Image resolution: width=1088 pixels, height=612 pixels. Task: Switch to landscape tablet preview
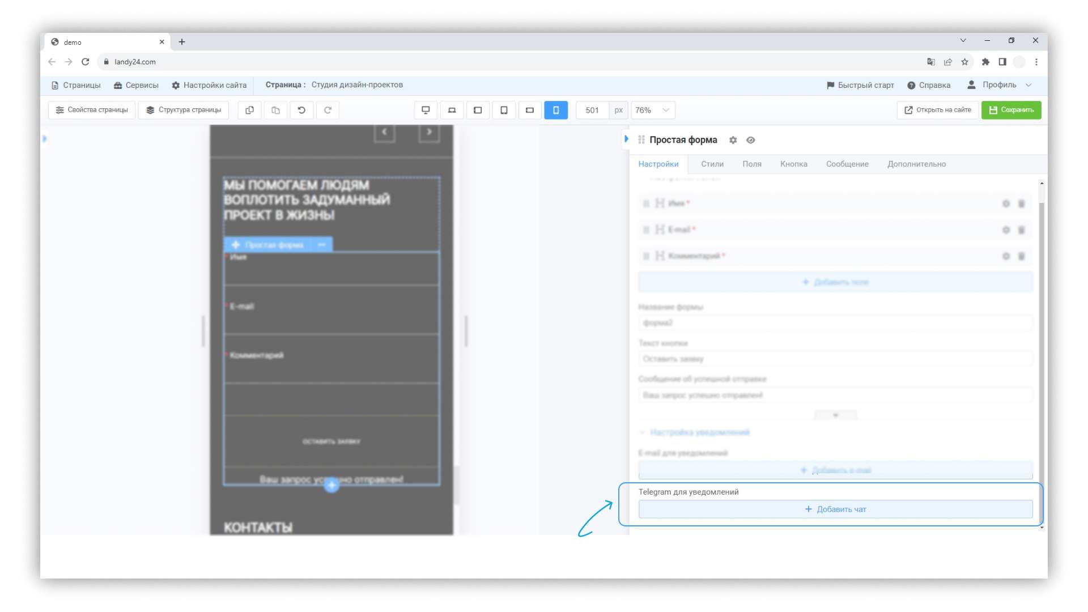pos(478,110)
